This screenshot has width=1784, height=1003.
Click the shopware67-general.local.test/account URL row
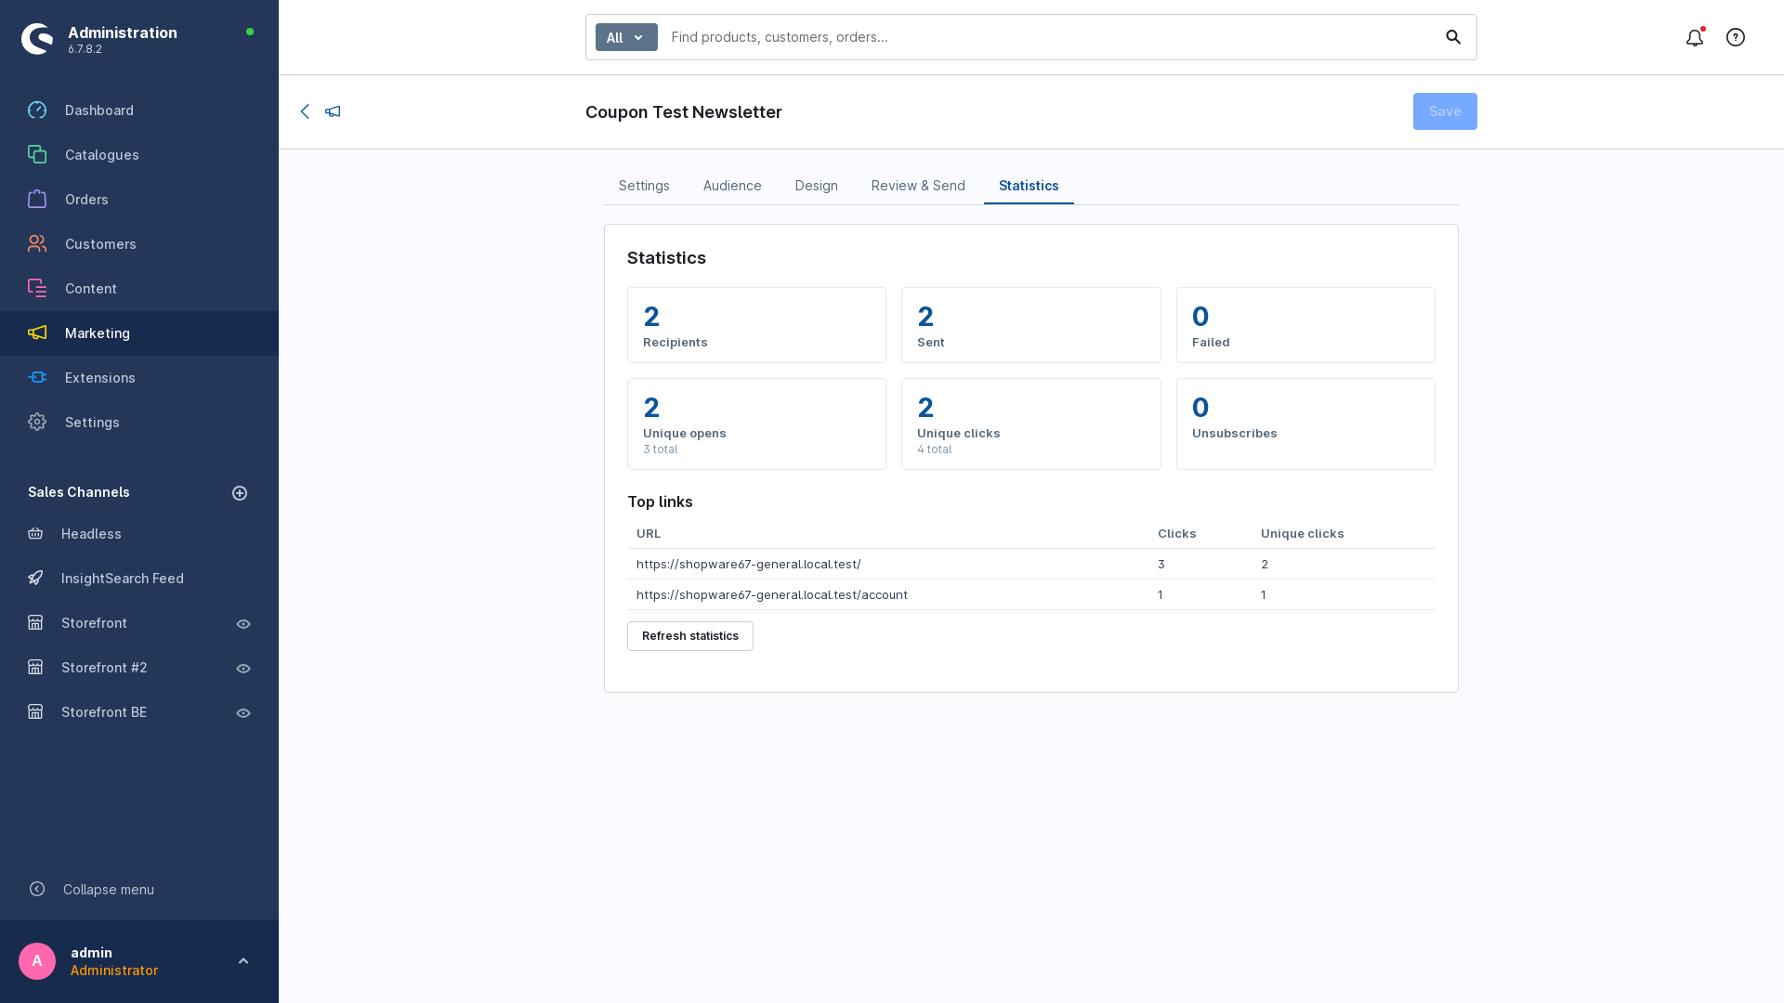[1031, 594]
